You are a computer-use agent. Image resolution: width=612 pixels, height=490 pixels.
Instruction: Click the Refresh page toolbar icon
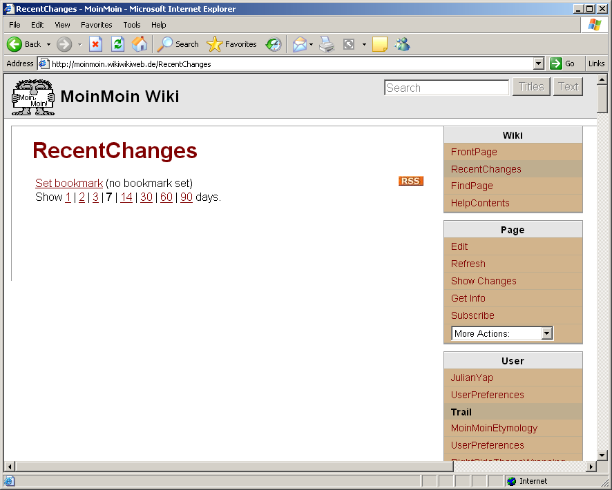pyautogui.click(x=117, y=44)
